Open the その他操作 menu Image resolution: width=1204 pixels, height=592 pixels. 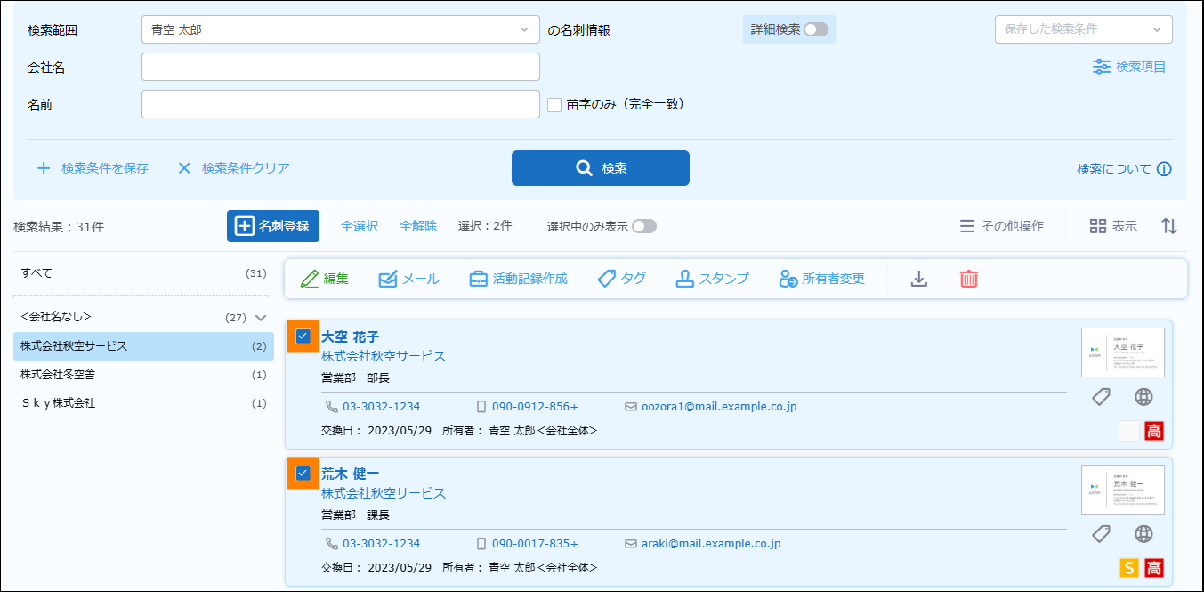click(1001, 226)
